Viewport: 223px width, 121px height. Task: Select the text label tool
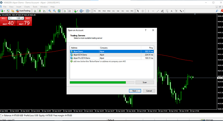176,11
